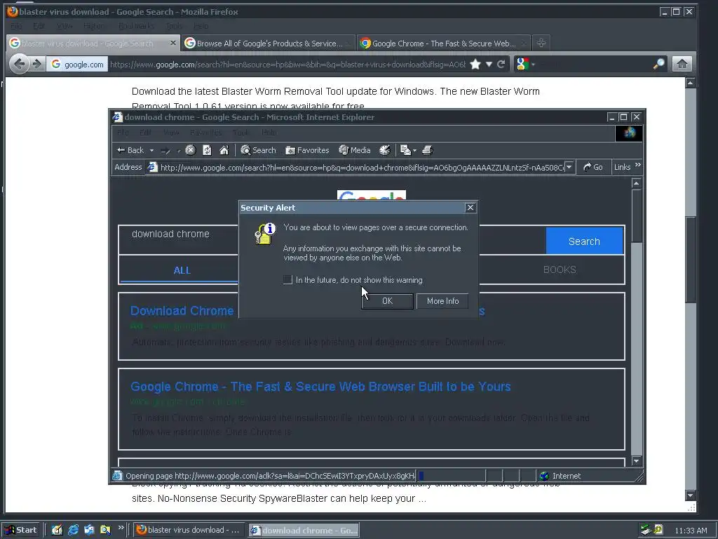The width and height of the screenshot is (718, 539).
Task: Open the IE Favorites button
Action: 307,150
